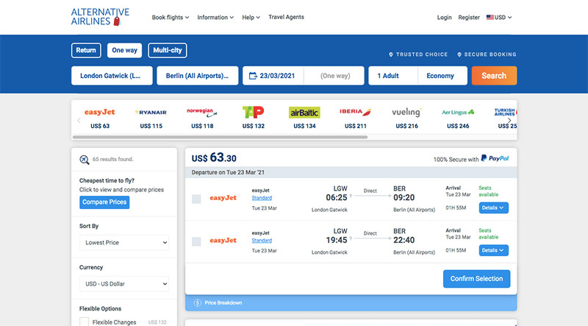Select the Ryanair airline filter logo
Image resolution: width=588 pixels, height=326 pixels.
tap(151, 113)
